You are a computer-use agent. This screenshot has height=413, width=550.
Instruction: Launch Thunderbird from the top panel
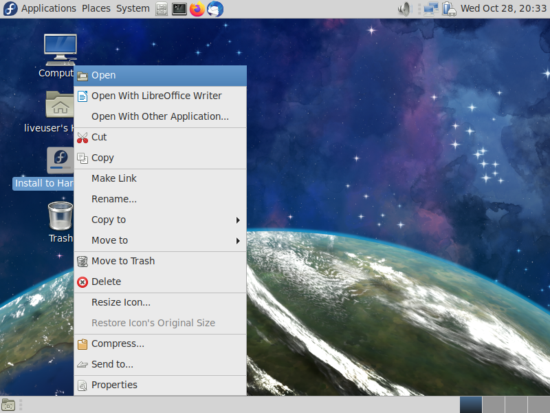point(215,9)
